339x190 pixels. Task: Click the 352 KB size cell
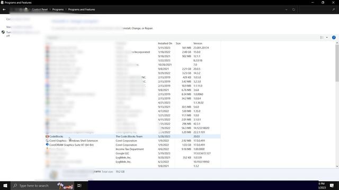point(187,157)
